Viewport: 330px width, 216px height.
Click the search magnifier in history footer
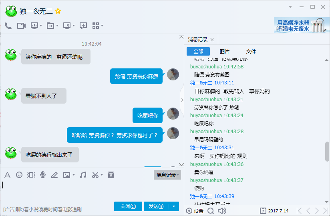211,211
